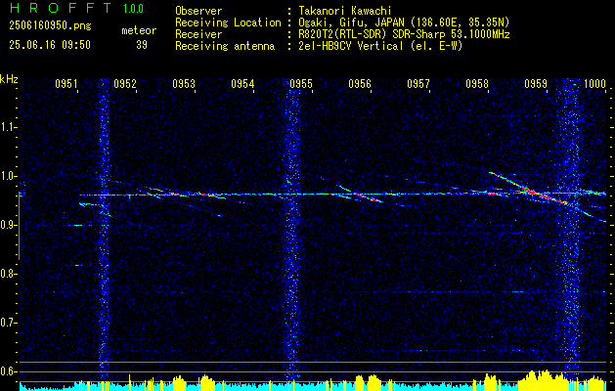Select antenna 2el-HB9CV Vertical text
This screenshot has width=615, height=391.
[381, 46]
